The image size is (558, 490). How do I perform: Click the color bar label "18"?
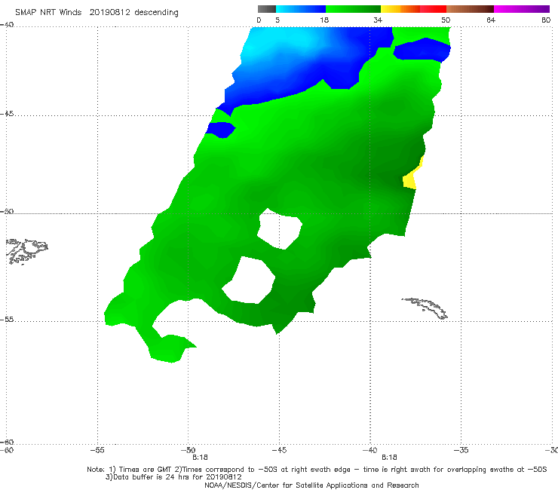coord(324,20)
